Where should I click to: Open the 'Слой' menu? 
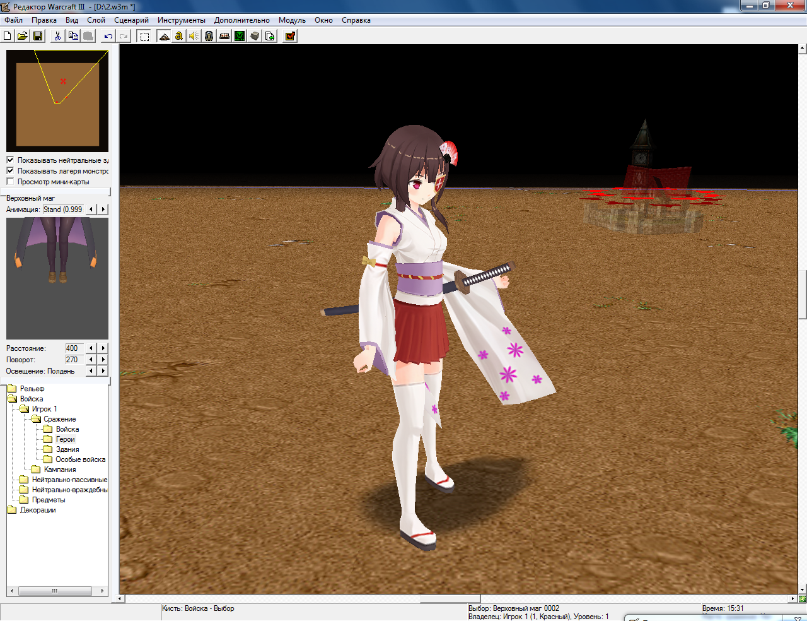tap(96, 20)
